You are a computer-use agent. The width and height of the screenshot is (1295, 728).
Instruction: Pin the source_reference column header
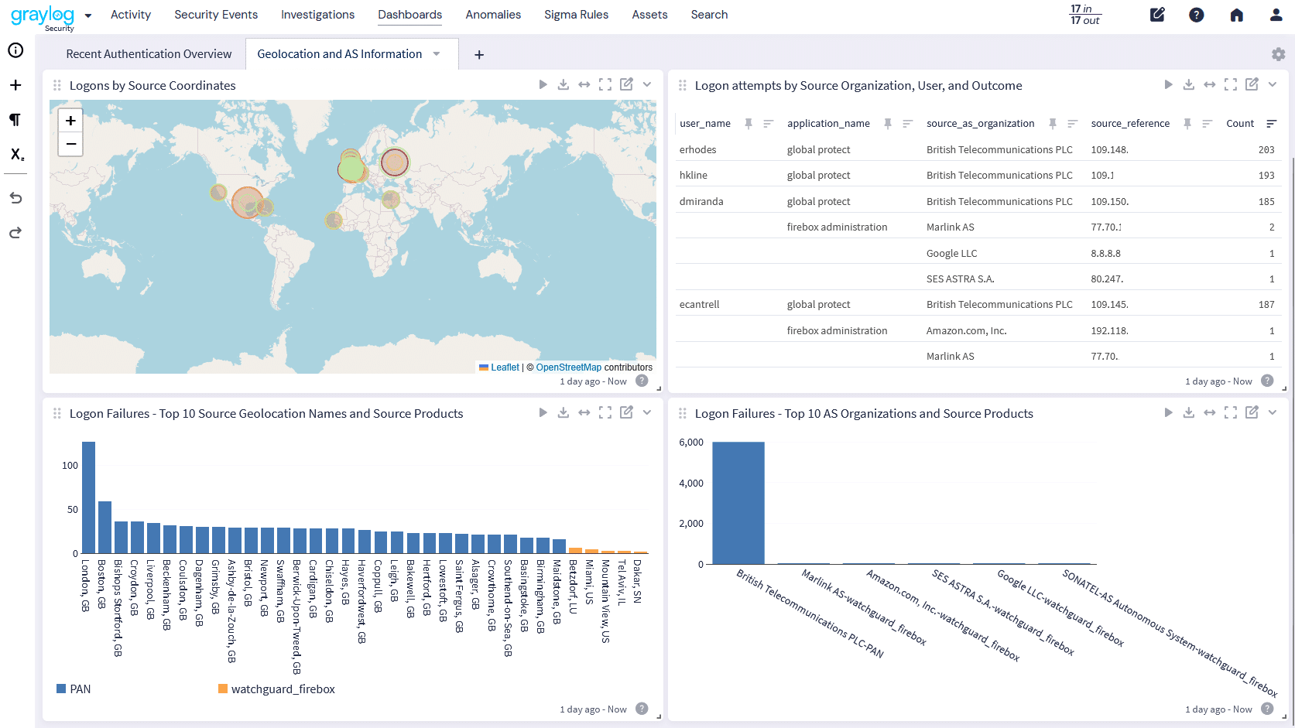click(x=1188, y=123)
